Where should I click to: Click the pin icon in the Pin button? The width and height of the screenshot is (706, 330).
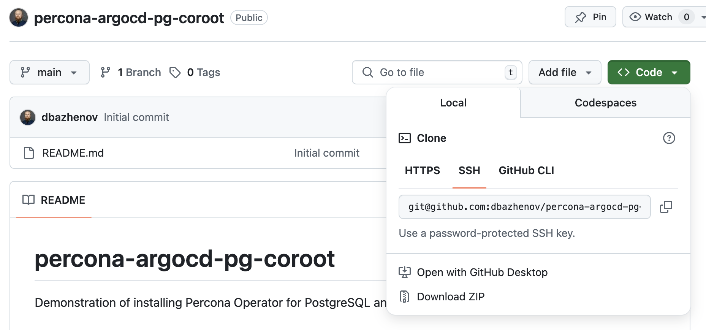pos(580,17)
